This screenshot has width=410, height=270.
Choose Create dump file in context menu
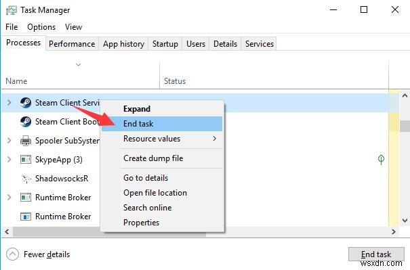(x=162, y=158)
